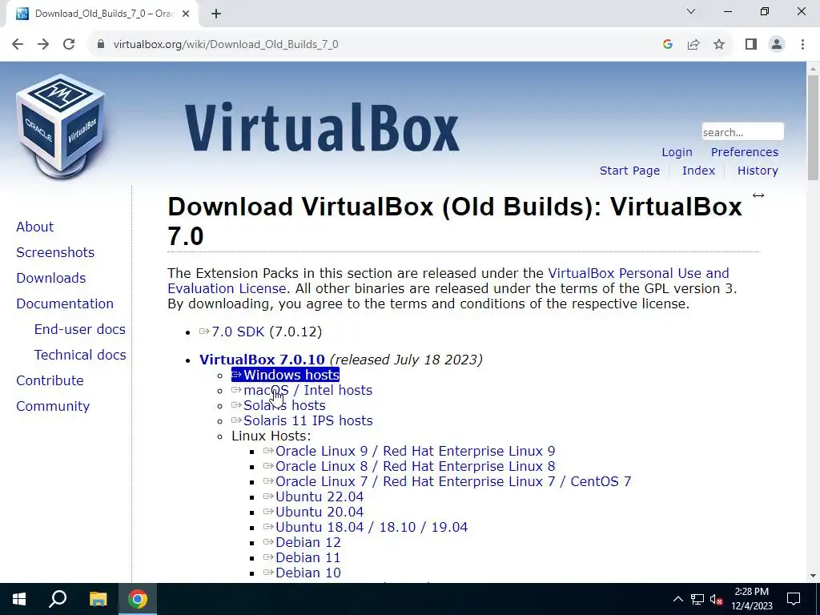This screenshot has width=820, height=615.
Task: Open About in sidebar
Action: tap(34, 227)
